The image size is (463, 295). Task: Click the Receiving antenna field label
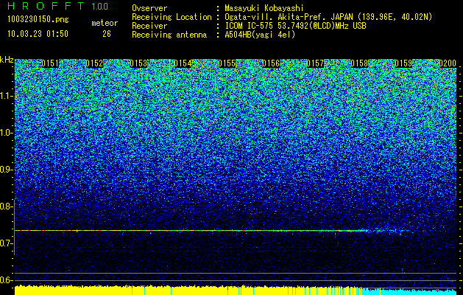169,35
